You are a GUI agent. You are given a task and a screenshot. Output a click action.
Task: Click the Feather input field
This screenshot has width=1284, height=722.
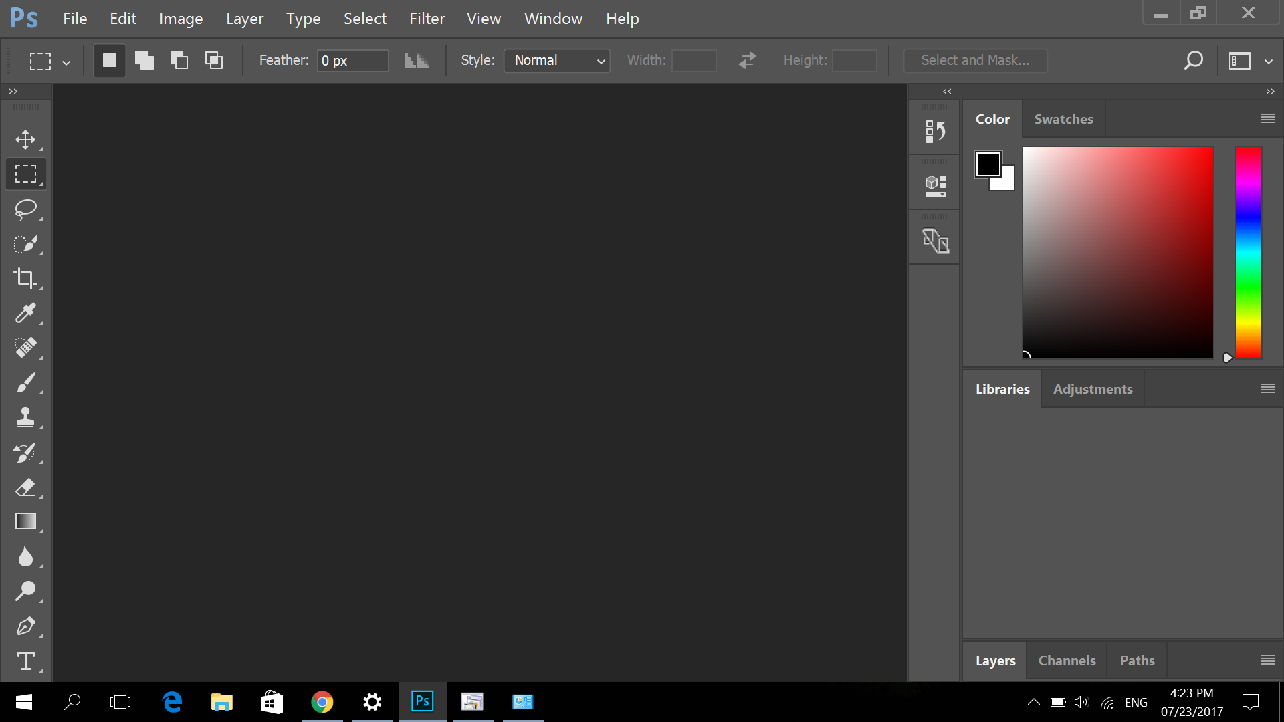pos(352,60)
